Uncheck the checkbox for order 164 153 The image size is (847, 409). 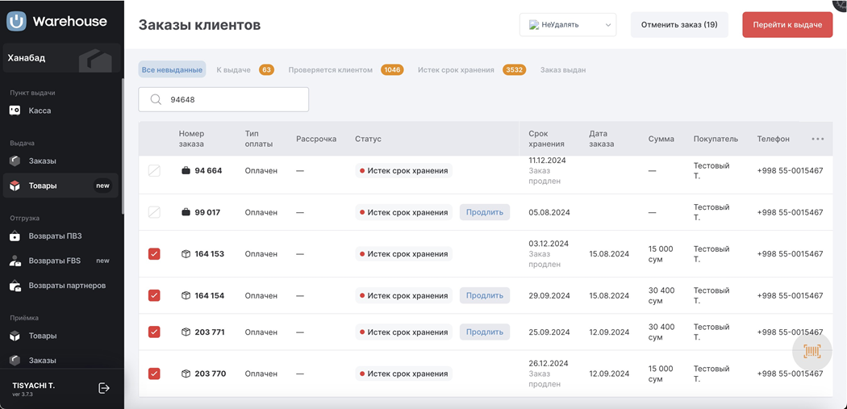click(x=154, y=254)
